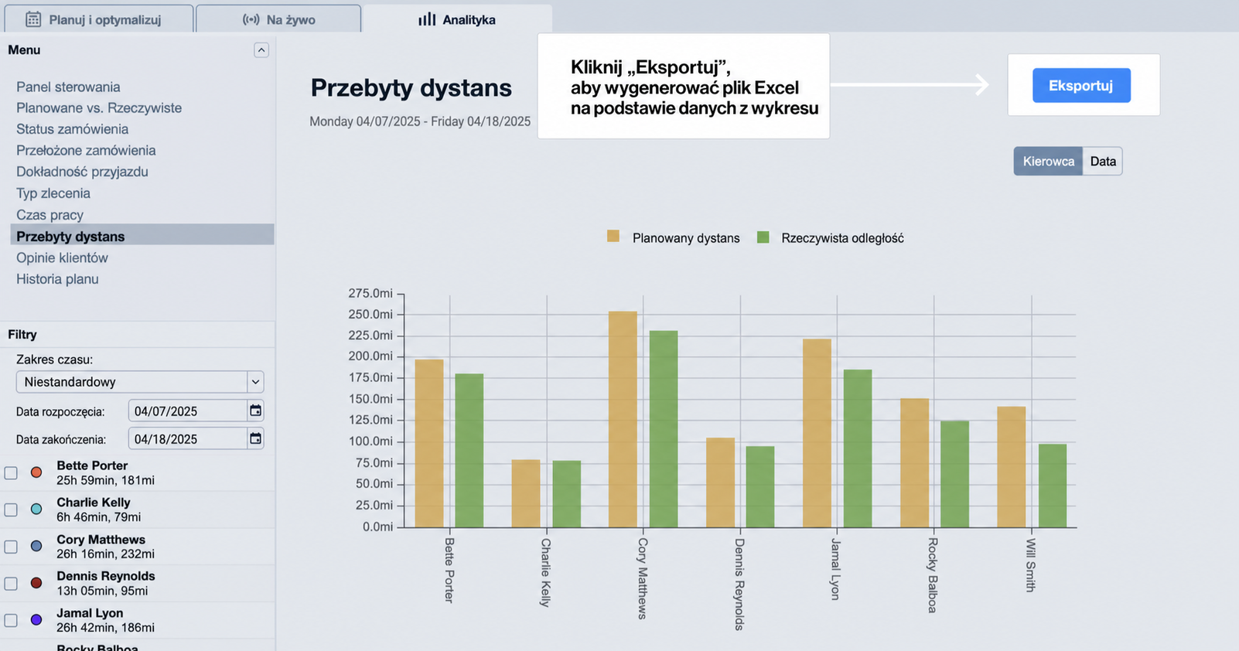Click the Cory Matthews blue color dot
Image resolution: width=1239 pixels, height=651 pixels.
click(x=36, y=546)
